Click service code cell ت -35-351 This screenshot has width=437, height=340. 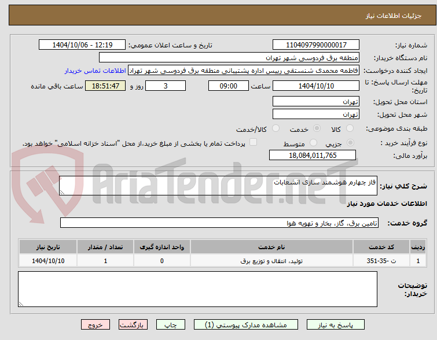click(381, 261)
